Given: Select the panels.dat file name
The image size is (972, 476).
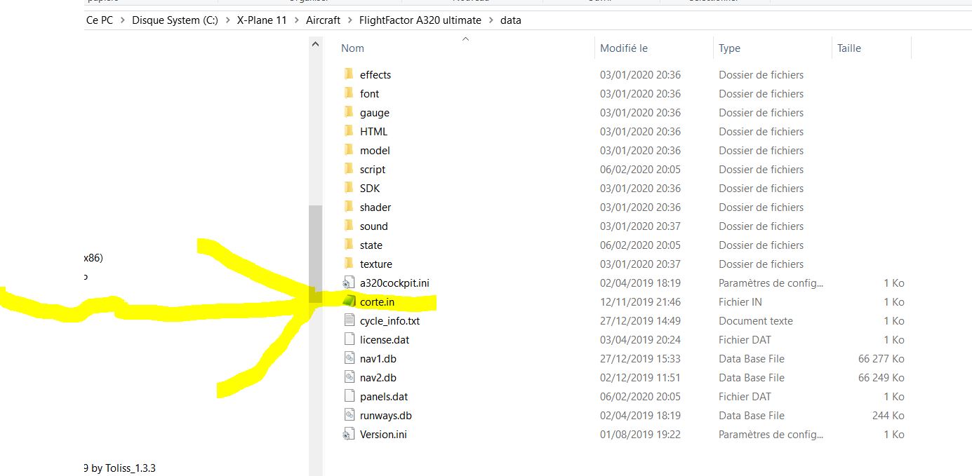Looking at the screenshot, I should tap(383, 396).
